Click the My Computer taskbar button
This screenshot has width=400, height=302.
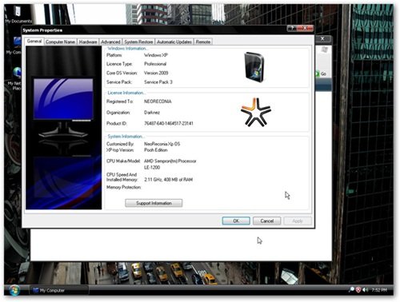(58, 290)
